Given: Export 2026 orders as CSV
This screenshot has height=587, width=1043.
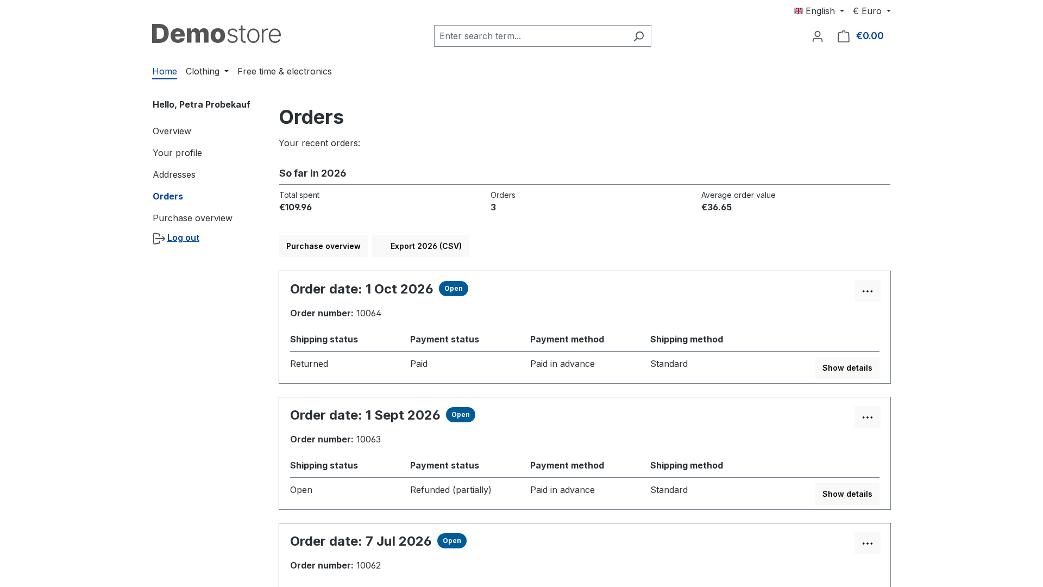Looking at the screenshot, I should [x=420, y=246].
